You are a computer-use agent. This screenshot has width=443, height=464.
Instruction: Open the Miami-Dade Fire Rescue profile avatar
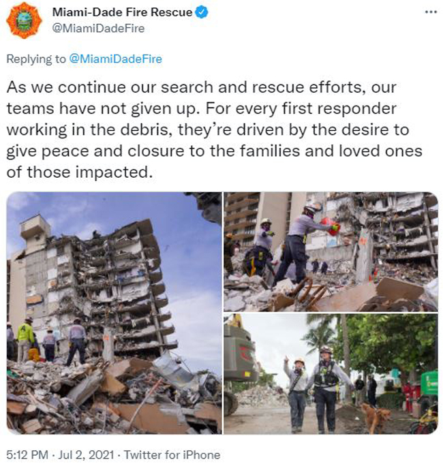(24, 20)
